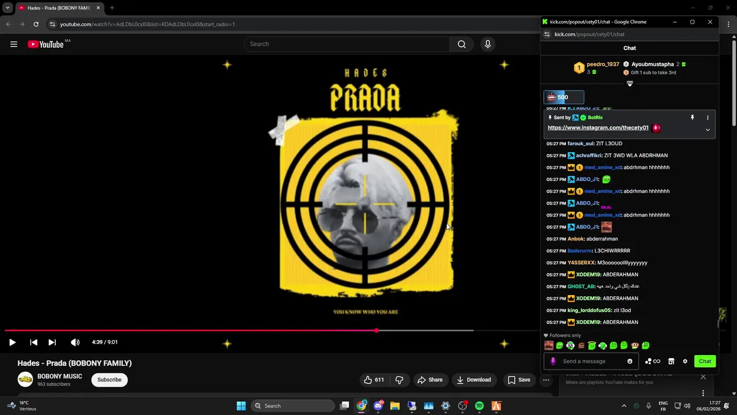Open pedro_1937 top gifter profile
Viewport: 737px width, 415px height.
pyautogui.click(x=603, y=65)
